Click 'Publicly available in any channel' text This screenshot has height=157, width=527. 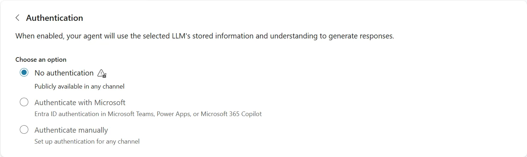pos(80,86)
